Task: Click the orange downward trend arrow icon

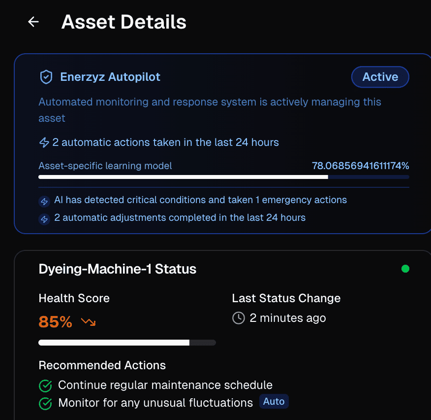Action: 88,322
